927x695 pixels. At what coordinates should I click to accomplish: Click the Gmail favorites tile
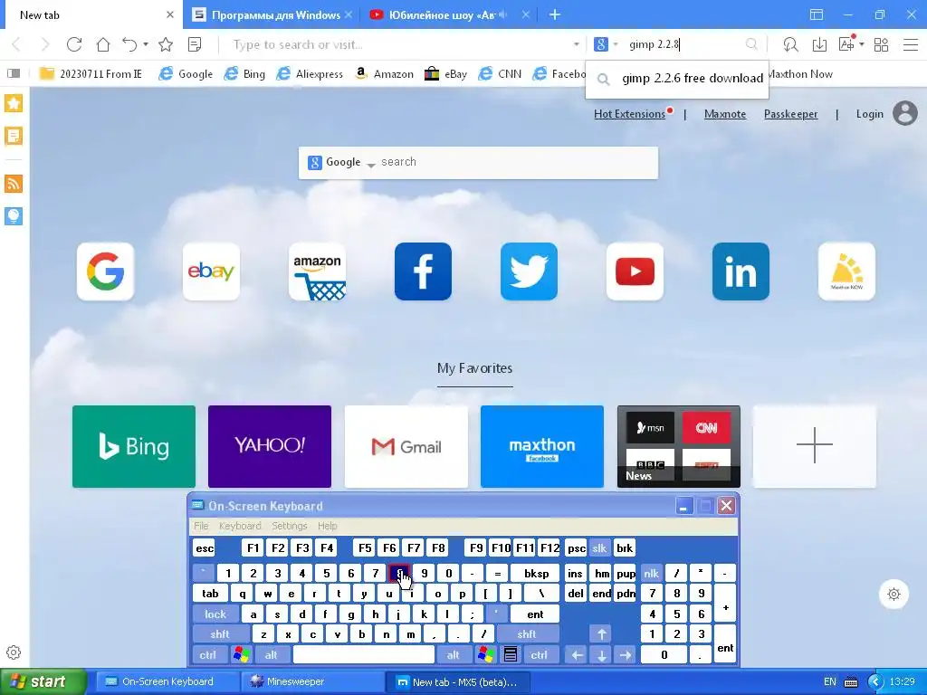(x=406, y=446)
